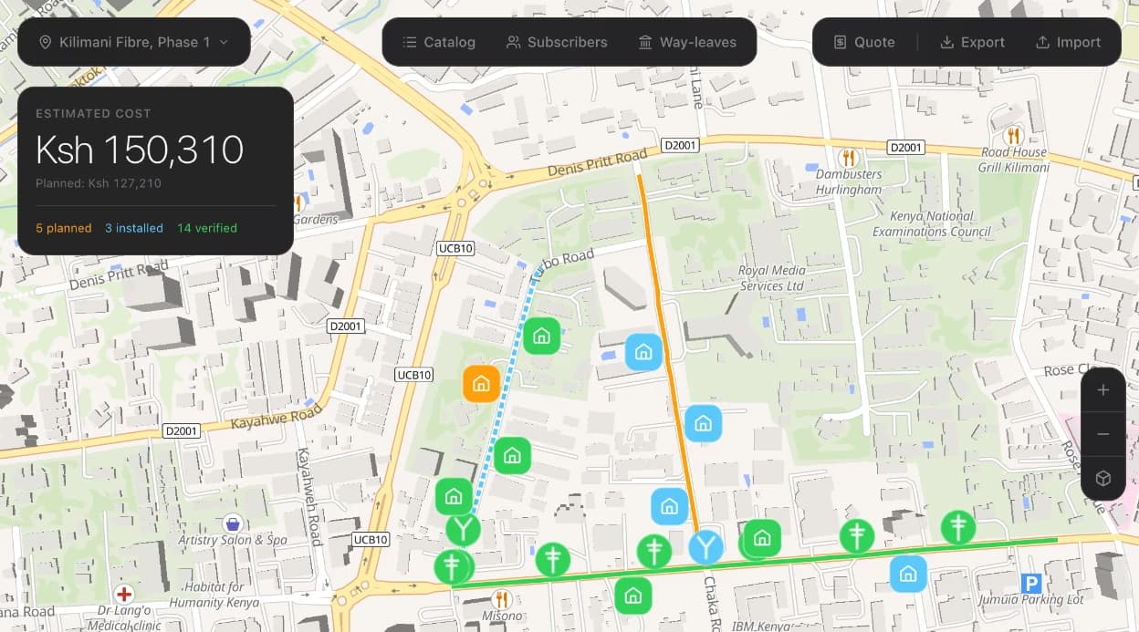Image resolution: width=1139 pixels, height=632 pixels.
Task: Select the westernmost green pole marker
Action: (x=452, y=566)
